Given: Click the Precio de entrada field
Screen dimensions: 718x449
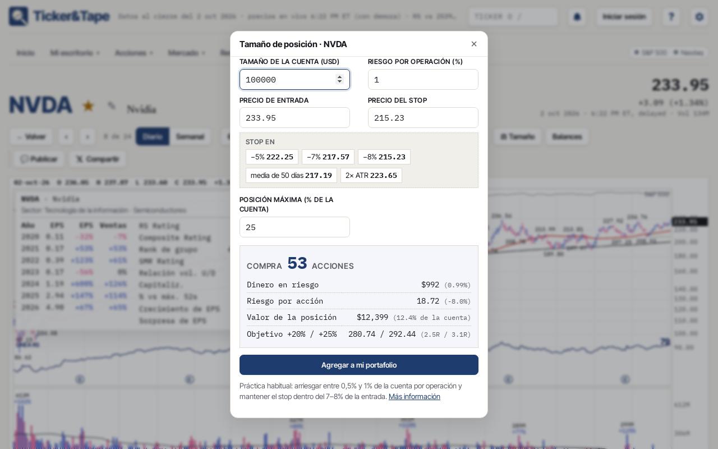Looking at the screenshot, I should (x=294, y=118).
